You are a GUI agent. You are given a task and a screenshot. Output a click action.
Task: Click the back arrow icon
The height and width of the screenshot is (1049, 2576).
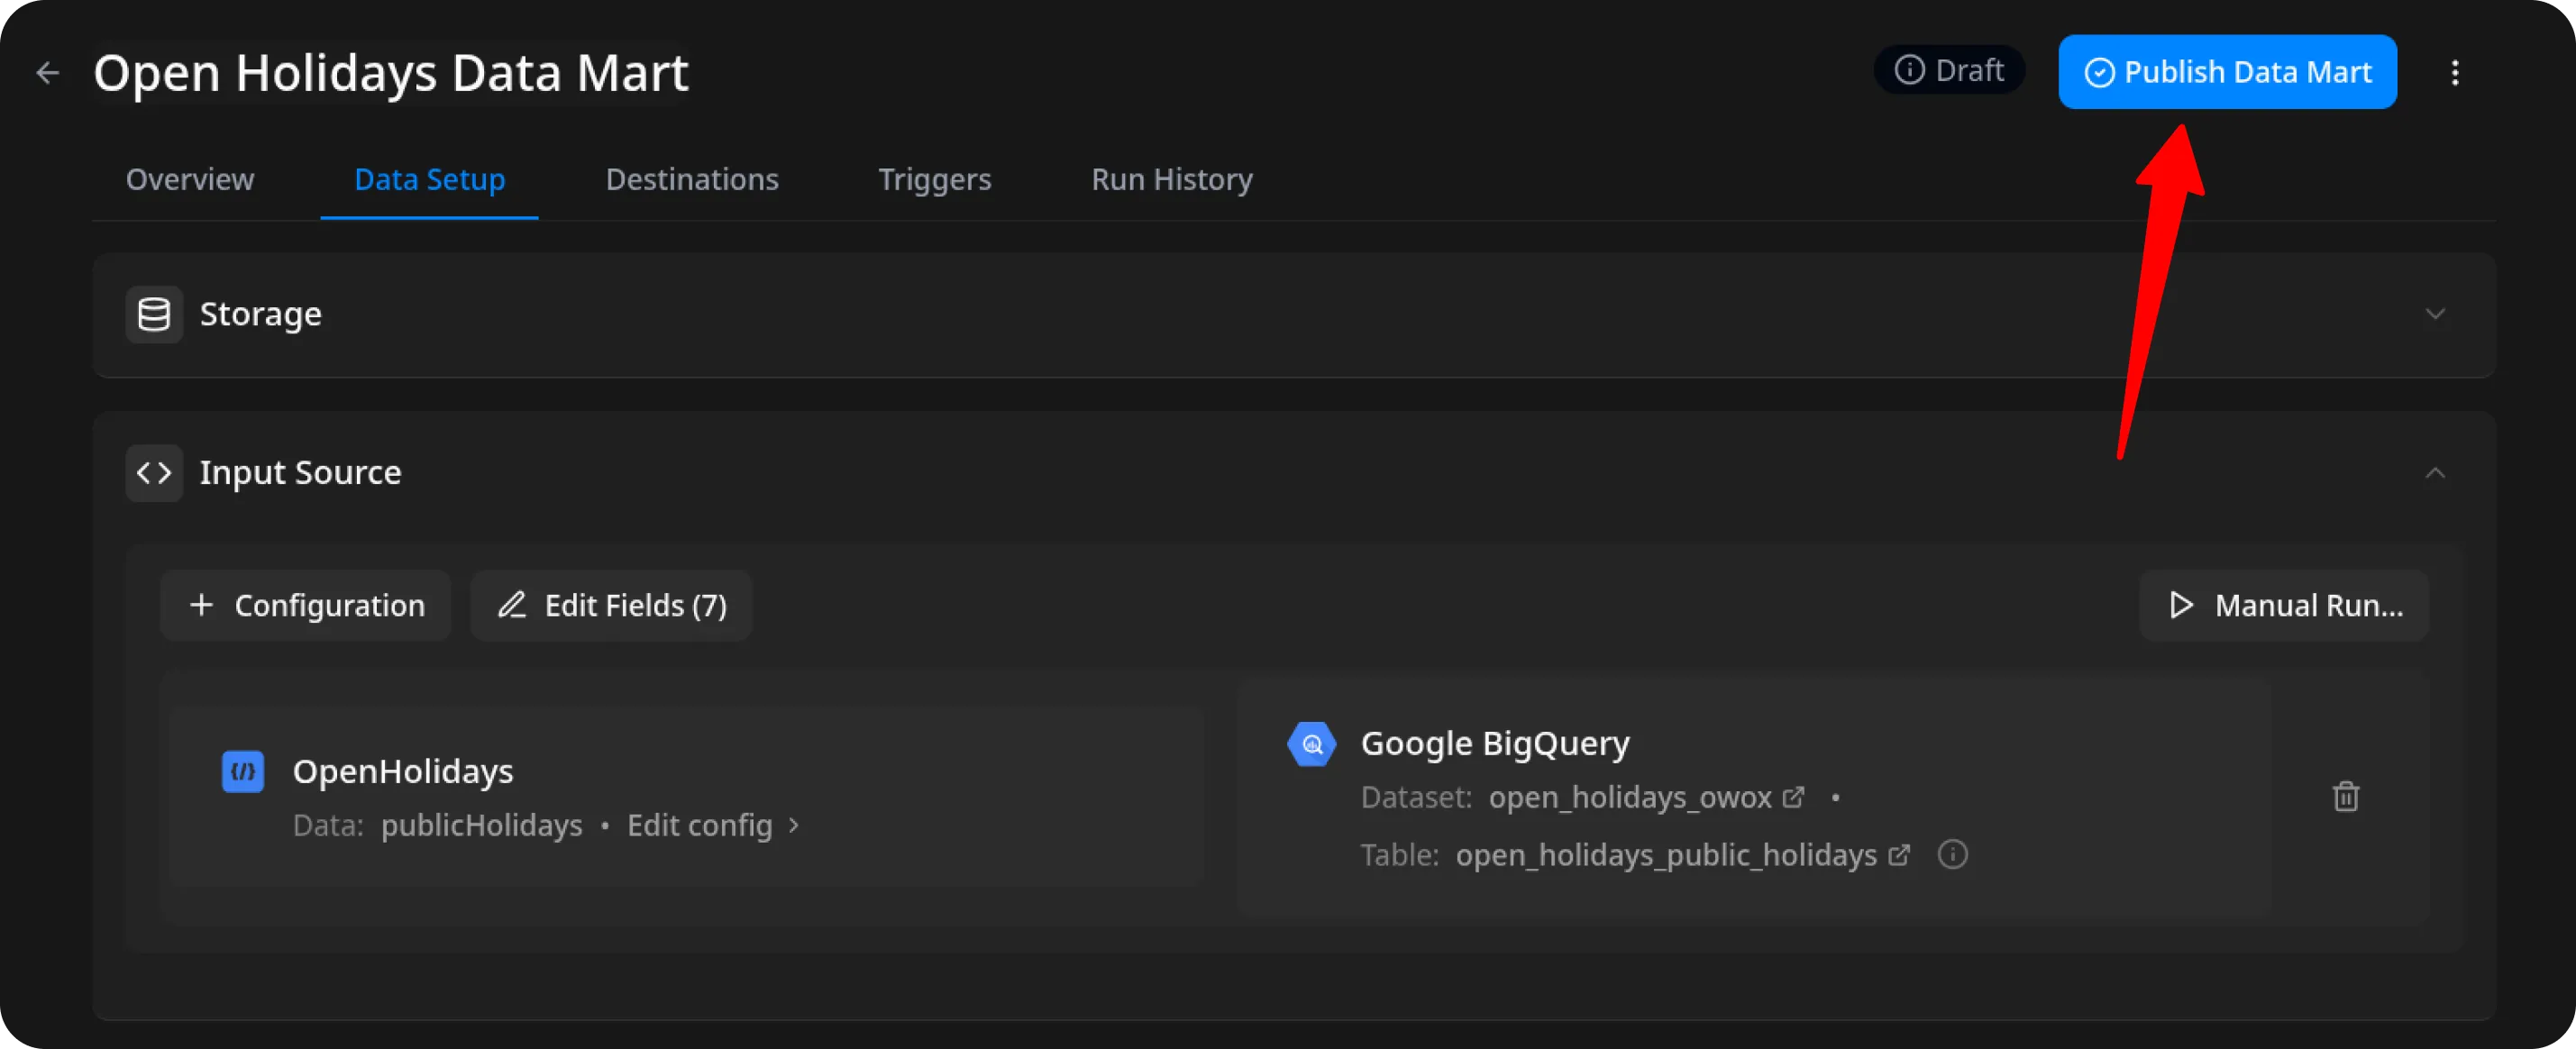tap(47, 73)
